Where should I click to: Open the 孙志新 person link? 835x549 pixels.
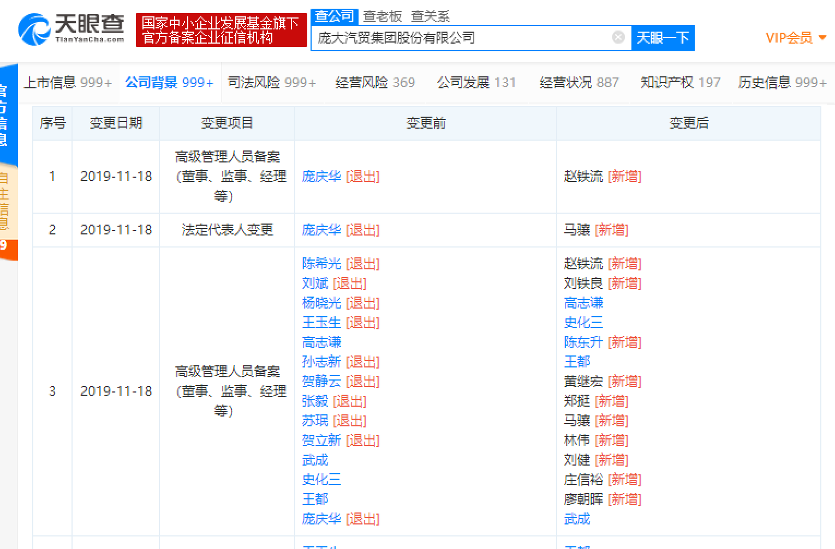tap(321, 362)
